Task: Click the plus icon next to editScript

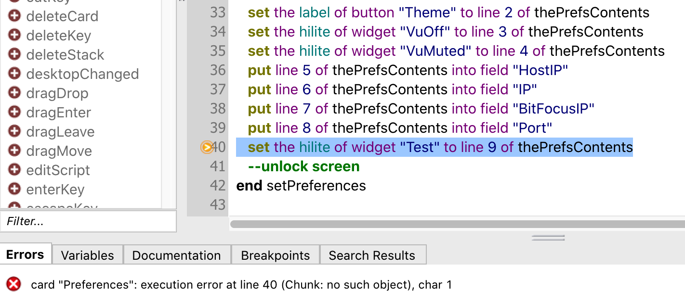Action: 14,170
